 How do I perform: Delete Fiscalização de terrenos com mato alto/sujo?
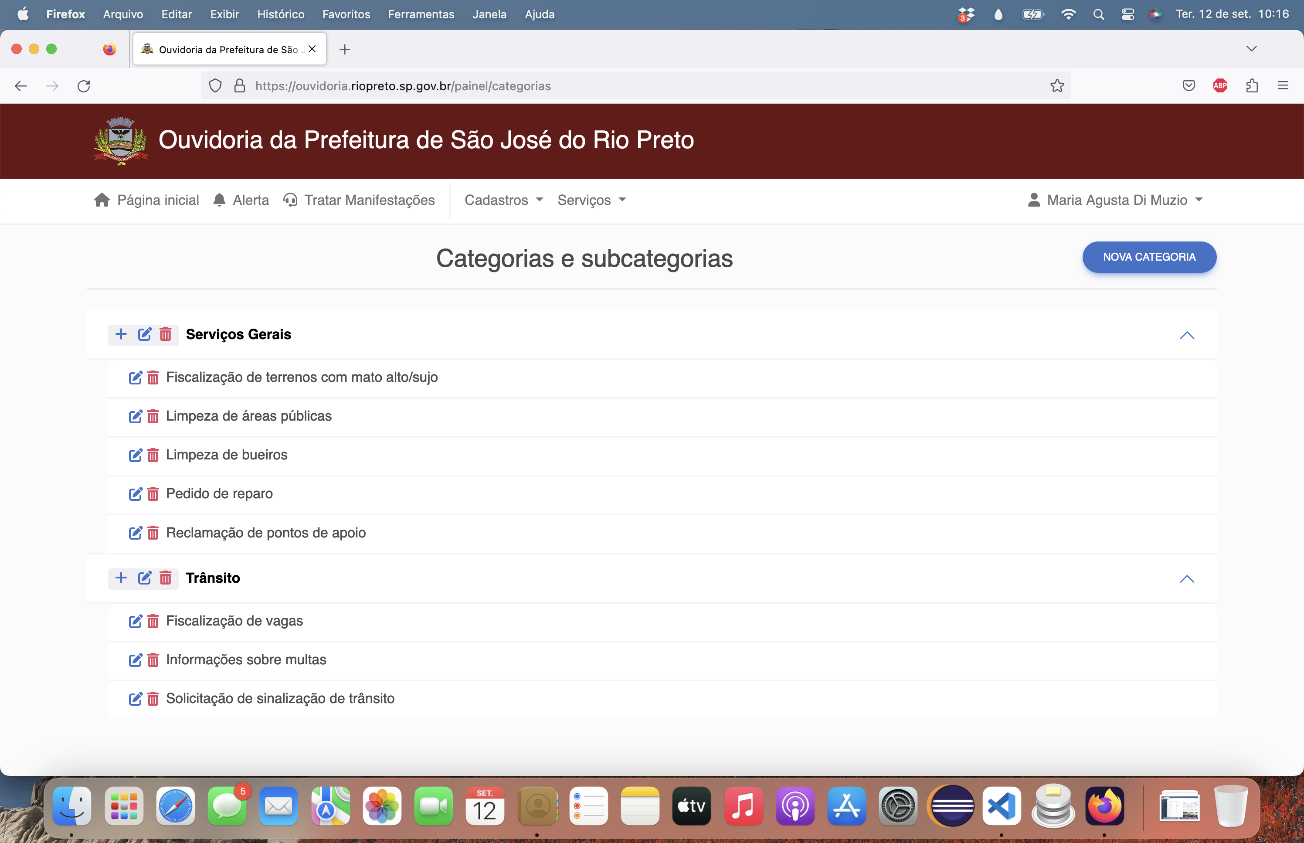[x=153, y=377]
